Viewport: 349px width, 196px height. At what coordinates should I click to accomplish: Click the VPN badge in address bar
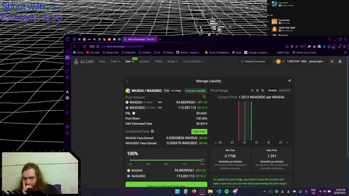(x=92, y=47)
